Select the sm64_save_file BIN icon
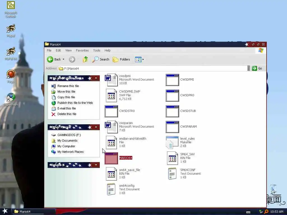 [111, 174]
